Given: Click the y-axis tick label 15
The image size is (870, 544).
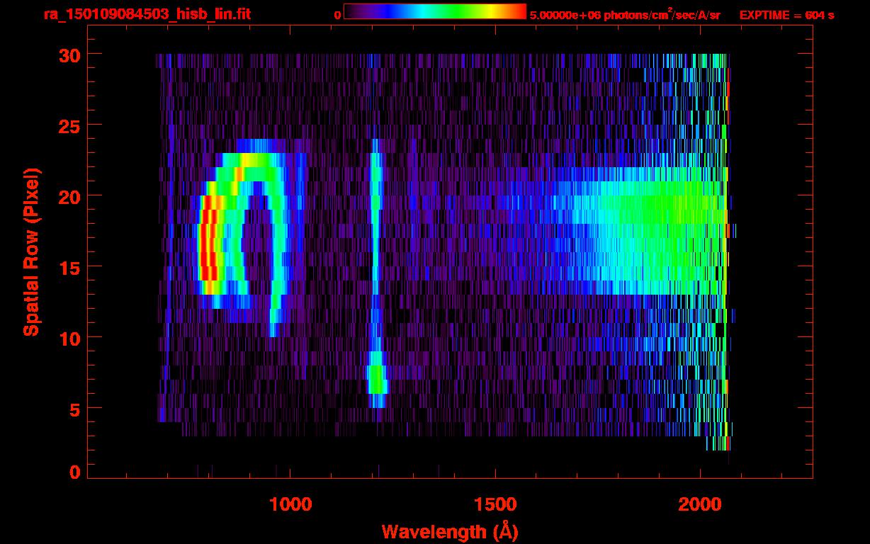Looking at the screenshot, I should pyautogui.click(x=69, y=267).
